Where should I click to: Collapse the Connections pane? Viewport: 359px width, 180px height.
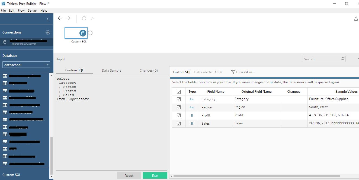click(x=48, y=19)
